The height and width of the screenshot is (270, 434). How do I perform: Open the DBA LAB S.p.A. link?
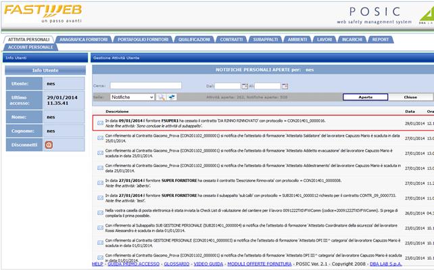pos(386,264)
